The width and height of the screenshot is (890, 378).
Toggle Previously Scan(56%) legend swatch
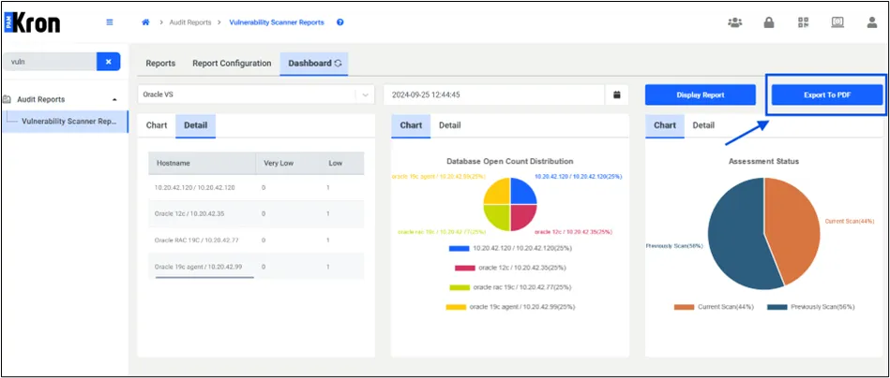pyautogui.click(x=777, y=307)
